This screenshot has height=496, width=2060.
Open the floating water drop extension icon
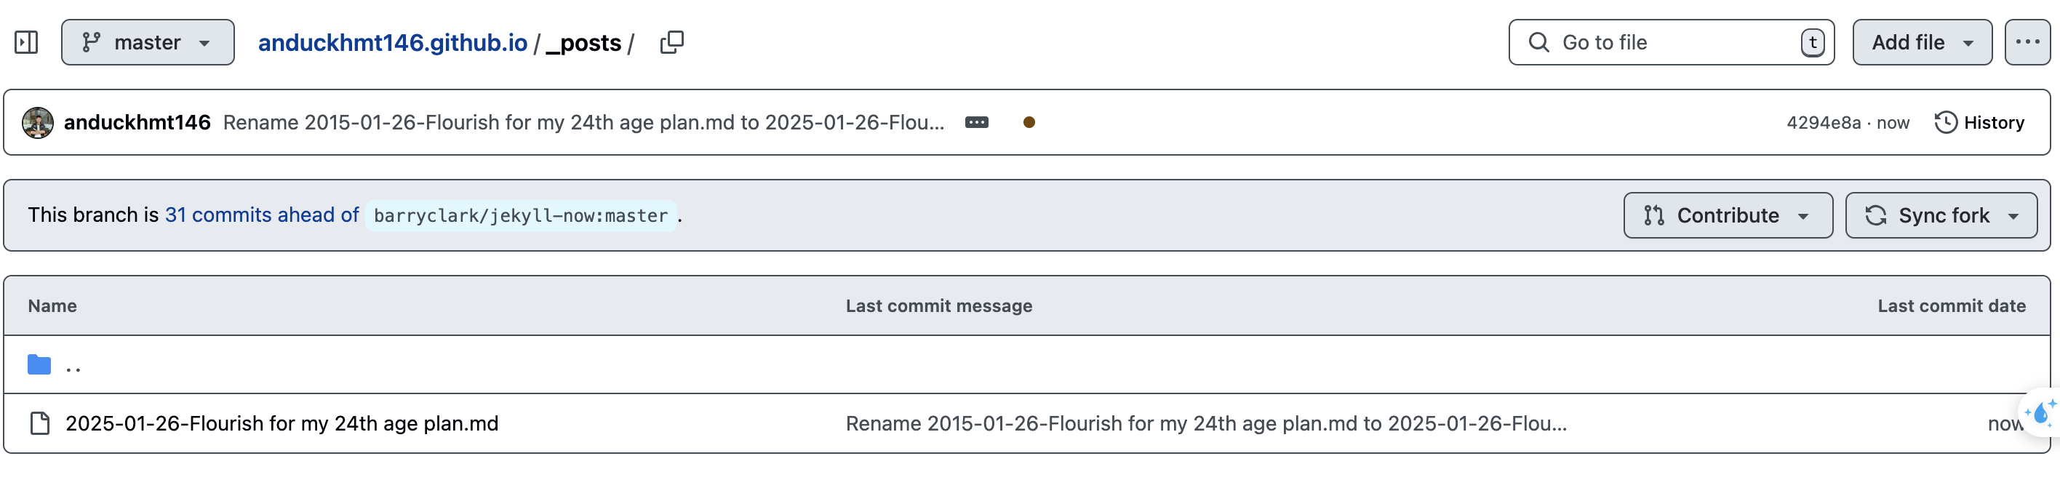click(x=2040, y=413)
